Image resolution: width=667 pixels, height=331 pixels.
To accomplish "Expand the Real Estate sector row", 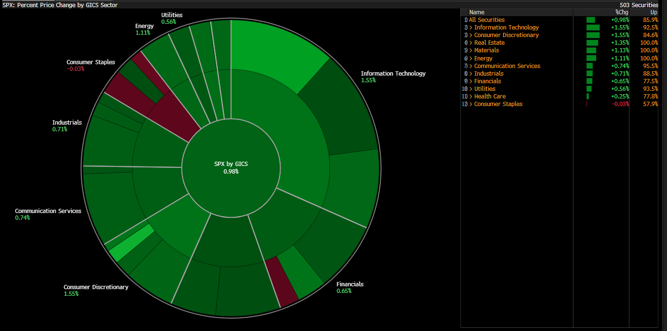I will (x=489, y=43).
